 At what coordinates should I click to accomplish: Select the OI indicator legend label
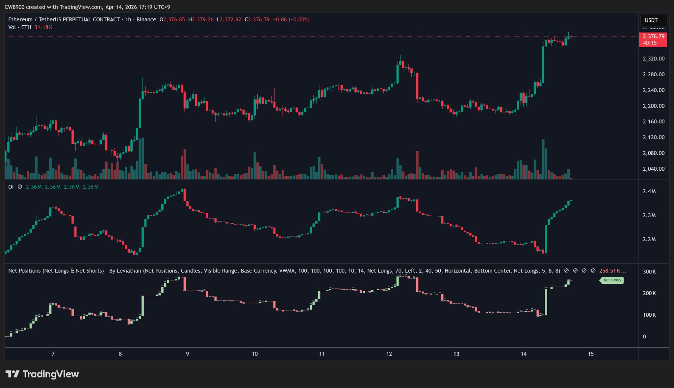pyautogui.click(x=11, y=187)
